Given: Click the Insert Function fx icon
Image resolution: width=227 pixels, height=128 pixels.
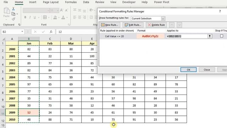Looking at the screenshot, I should point(51,32).
